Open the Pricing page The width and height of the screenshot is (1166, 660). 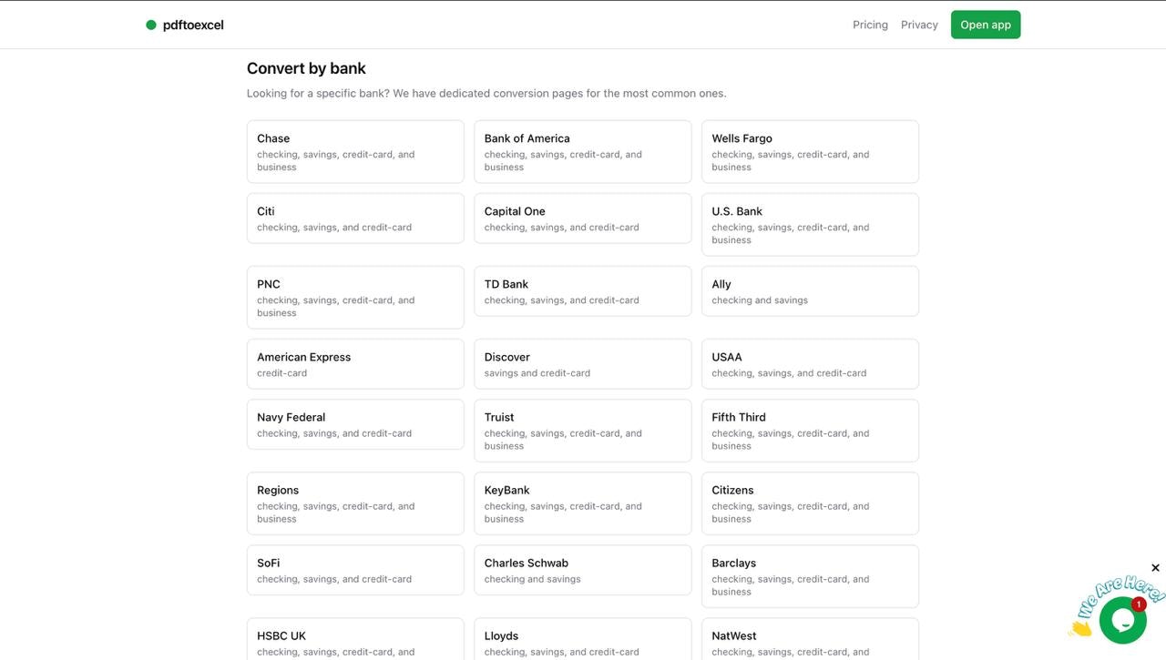point(870,25)
